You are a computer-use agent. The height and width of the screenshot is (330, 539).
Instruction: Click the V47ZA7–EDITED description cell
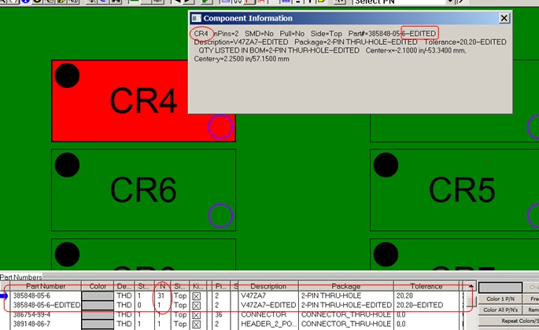(x=268, y=305)
